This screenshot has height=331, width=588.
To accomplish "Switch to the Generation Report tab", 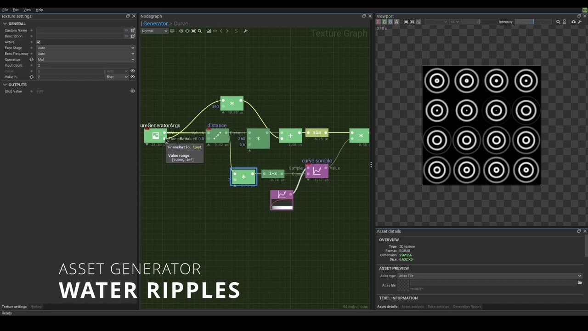I will tap(467, 307).
